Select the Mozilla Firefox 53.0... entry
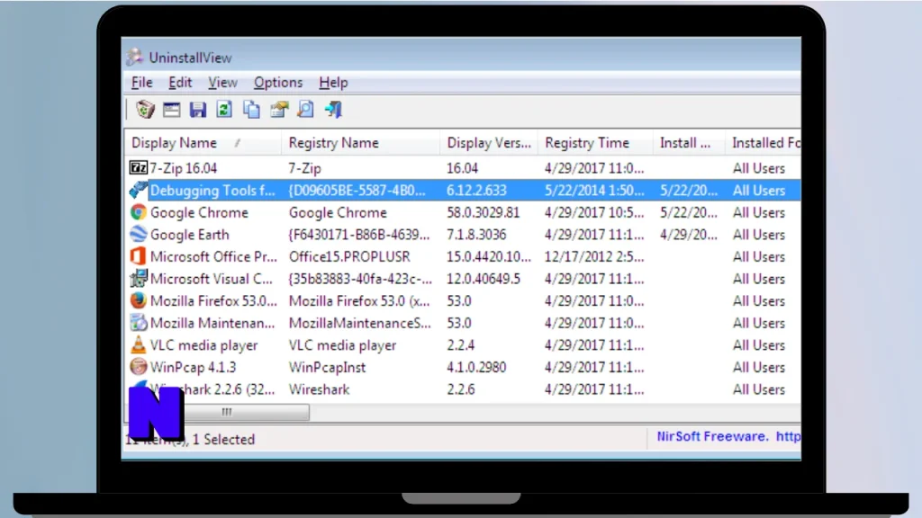922x518 pixels. 213,300
